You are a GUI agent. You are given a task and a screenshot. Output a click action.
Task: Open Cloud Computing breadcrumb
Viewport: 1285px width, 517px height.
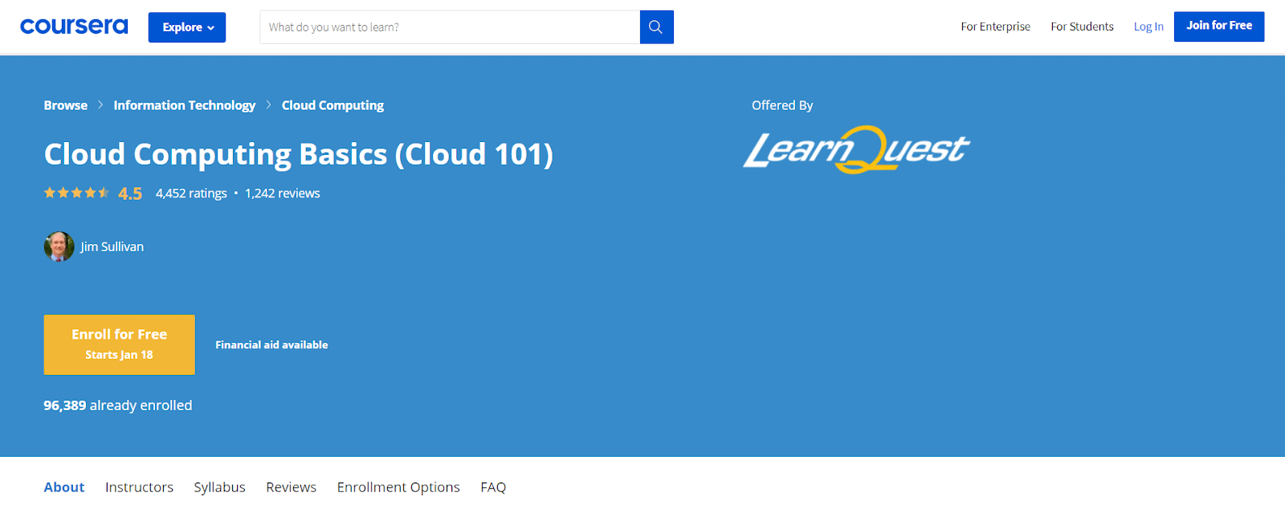pos(332,105)
